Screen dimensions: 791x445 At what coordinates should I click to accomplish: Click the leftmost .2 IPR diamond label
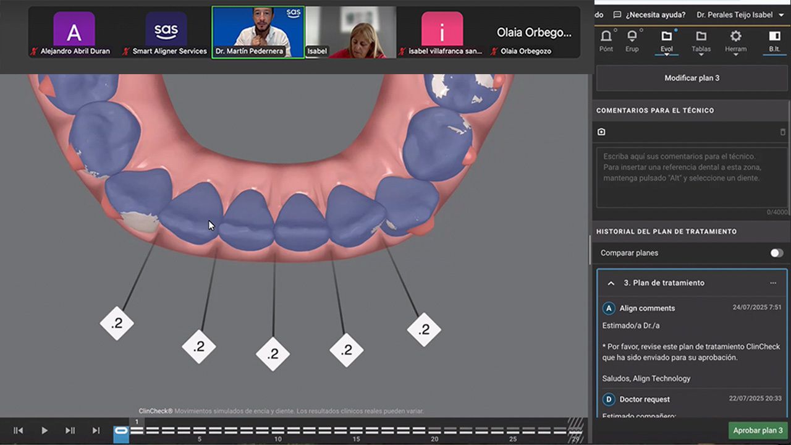coord(117,323)
